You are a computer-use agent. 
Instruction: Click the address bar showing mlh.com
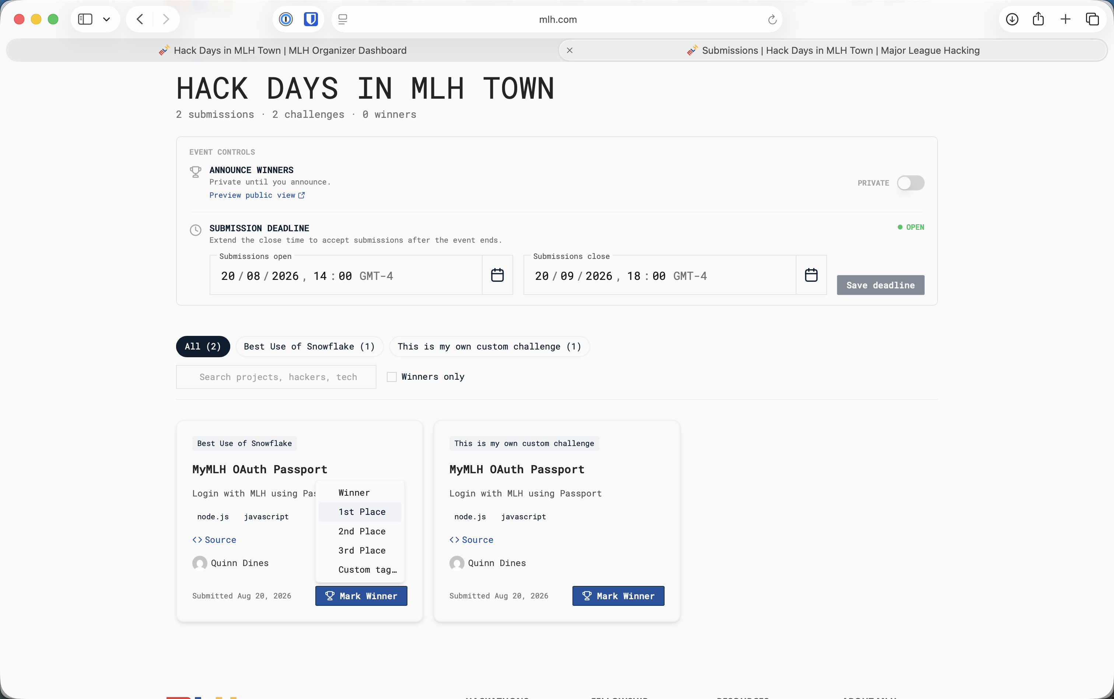558,20
